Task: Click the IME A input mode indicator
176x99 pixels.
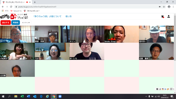Action: (x=160, y=89)
